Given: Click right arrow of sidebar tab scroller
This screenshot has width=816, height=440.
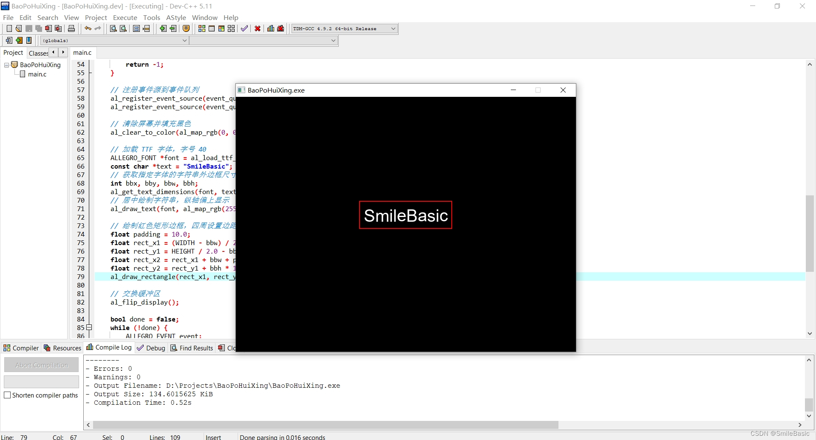Looking at the screenshot, I should coord(63,52).
